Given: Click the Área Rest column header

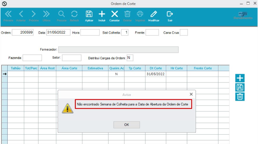Looking at the screenshot, I should [x=47, y=68].
